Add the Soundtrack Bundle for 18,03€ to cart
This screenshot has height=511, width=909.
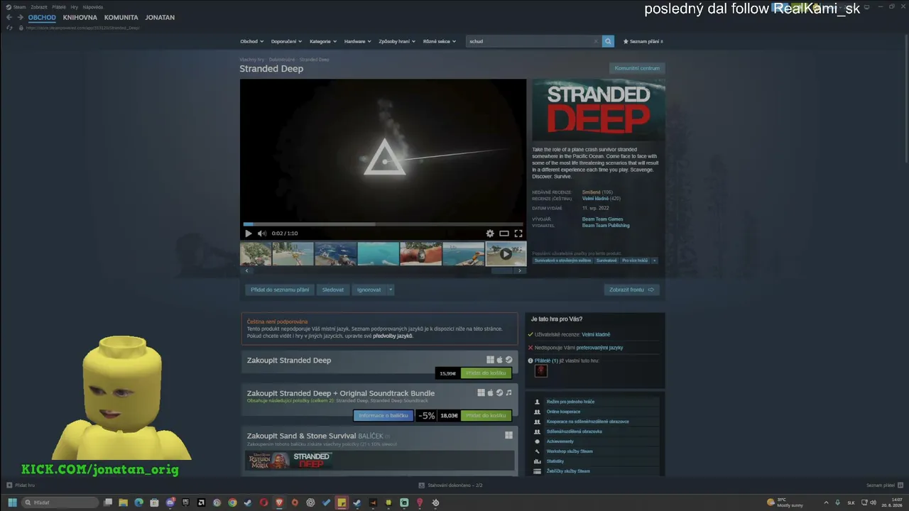tap(486, 416)
